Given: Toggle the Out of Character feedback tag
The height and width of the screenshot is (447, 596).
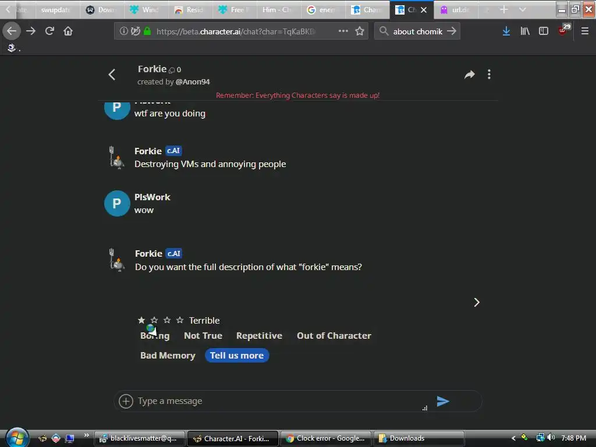Looking at the screenshot, I should click(x=334, y=336).
